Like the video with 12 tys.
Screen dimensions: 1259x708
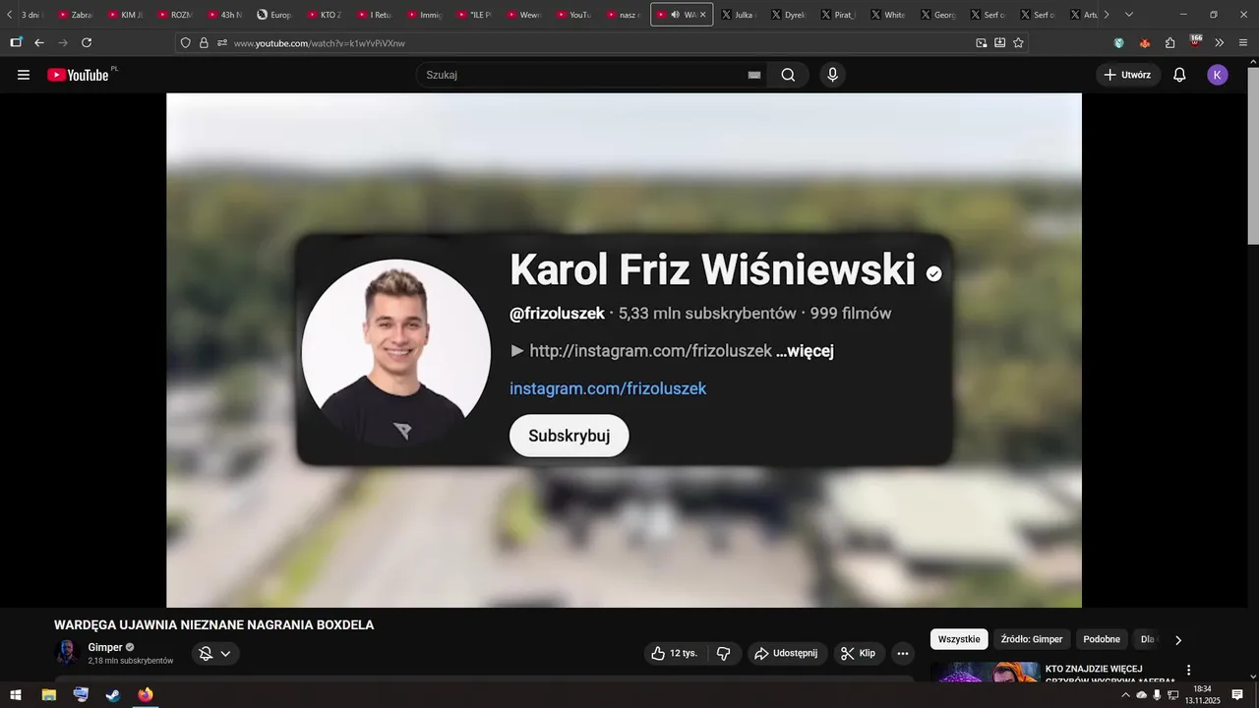click(674, 653)
